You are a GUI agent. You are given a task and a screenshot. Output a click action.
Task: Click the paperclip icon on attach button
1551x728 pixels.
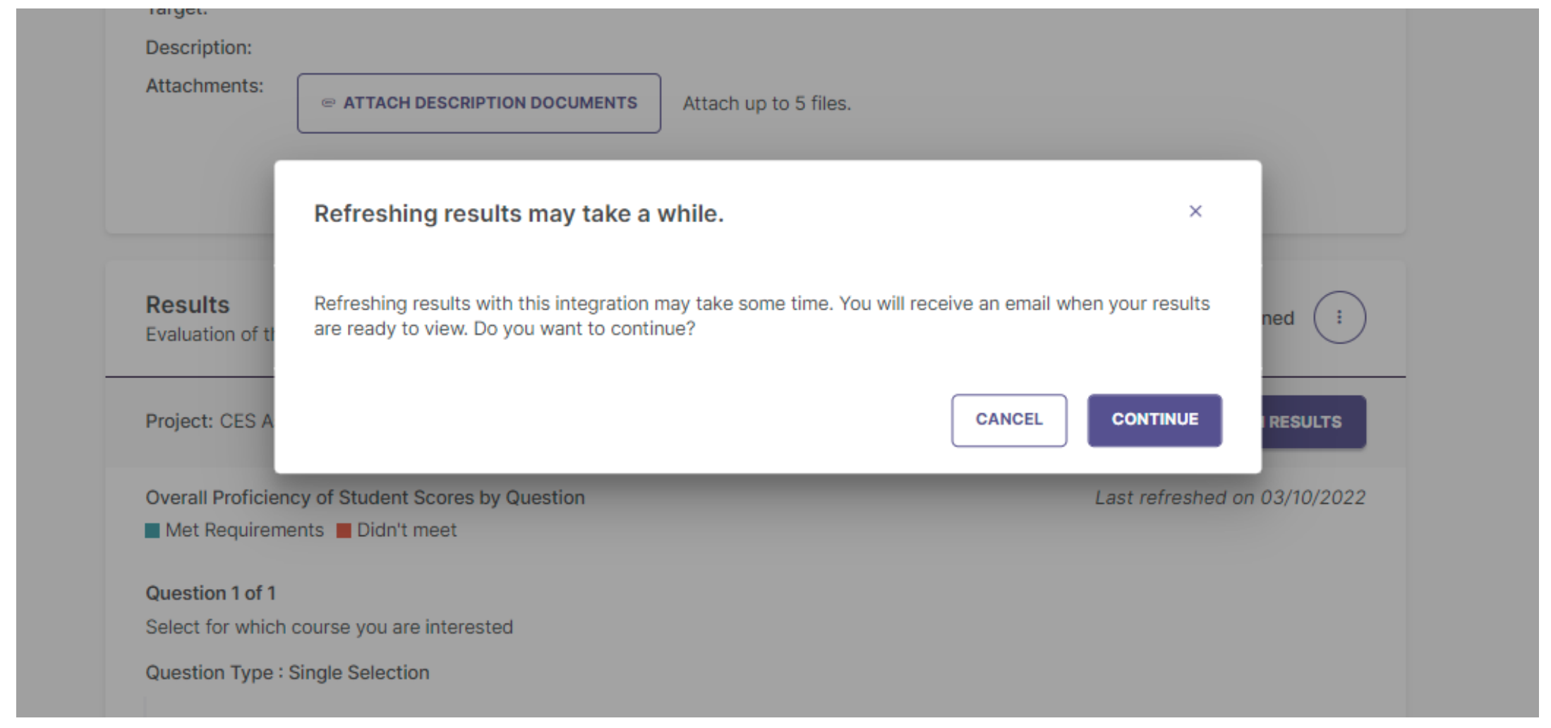tap(328, 103)
